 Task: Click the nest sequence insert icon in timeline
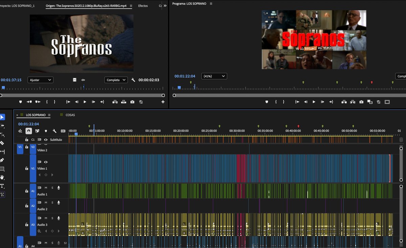coord(20,131)
